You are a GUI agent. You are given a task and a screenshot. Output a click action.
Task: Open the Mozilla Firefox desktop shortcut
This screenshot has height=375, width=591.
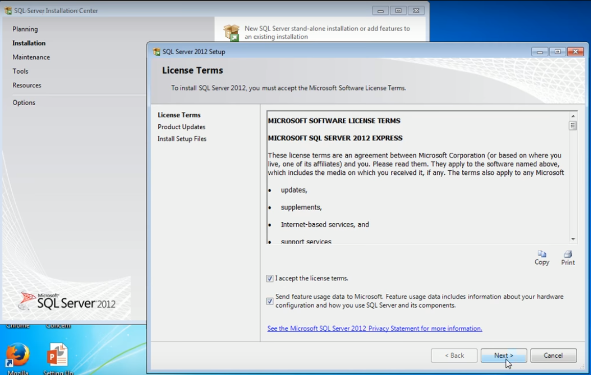pyautogui.click(x=16, y=355)
